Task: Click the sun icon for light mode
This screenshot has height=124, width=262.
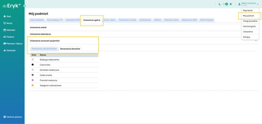Action: tap(231, 4)
